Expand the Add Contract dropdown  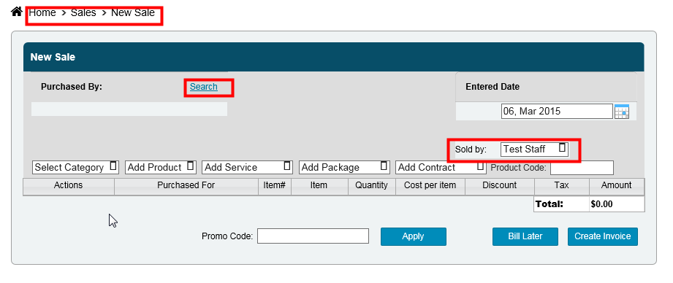(441, 168)
